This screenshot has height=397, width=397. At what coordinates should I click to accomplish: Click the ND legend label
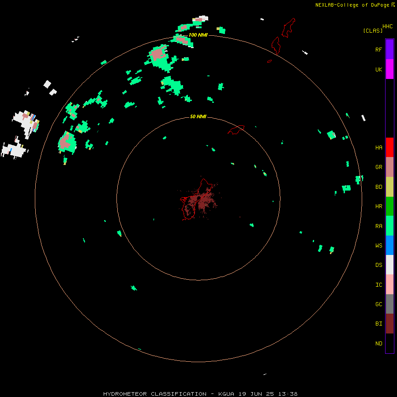(378, 344)
